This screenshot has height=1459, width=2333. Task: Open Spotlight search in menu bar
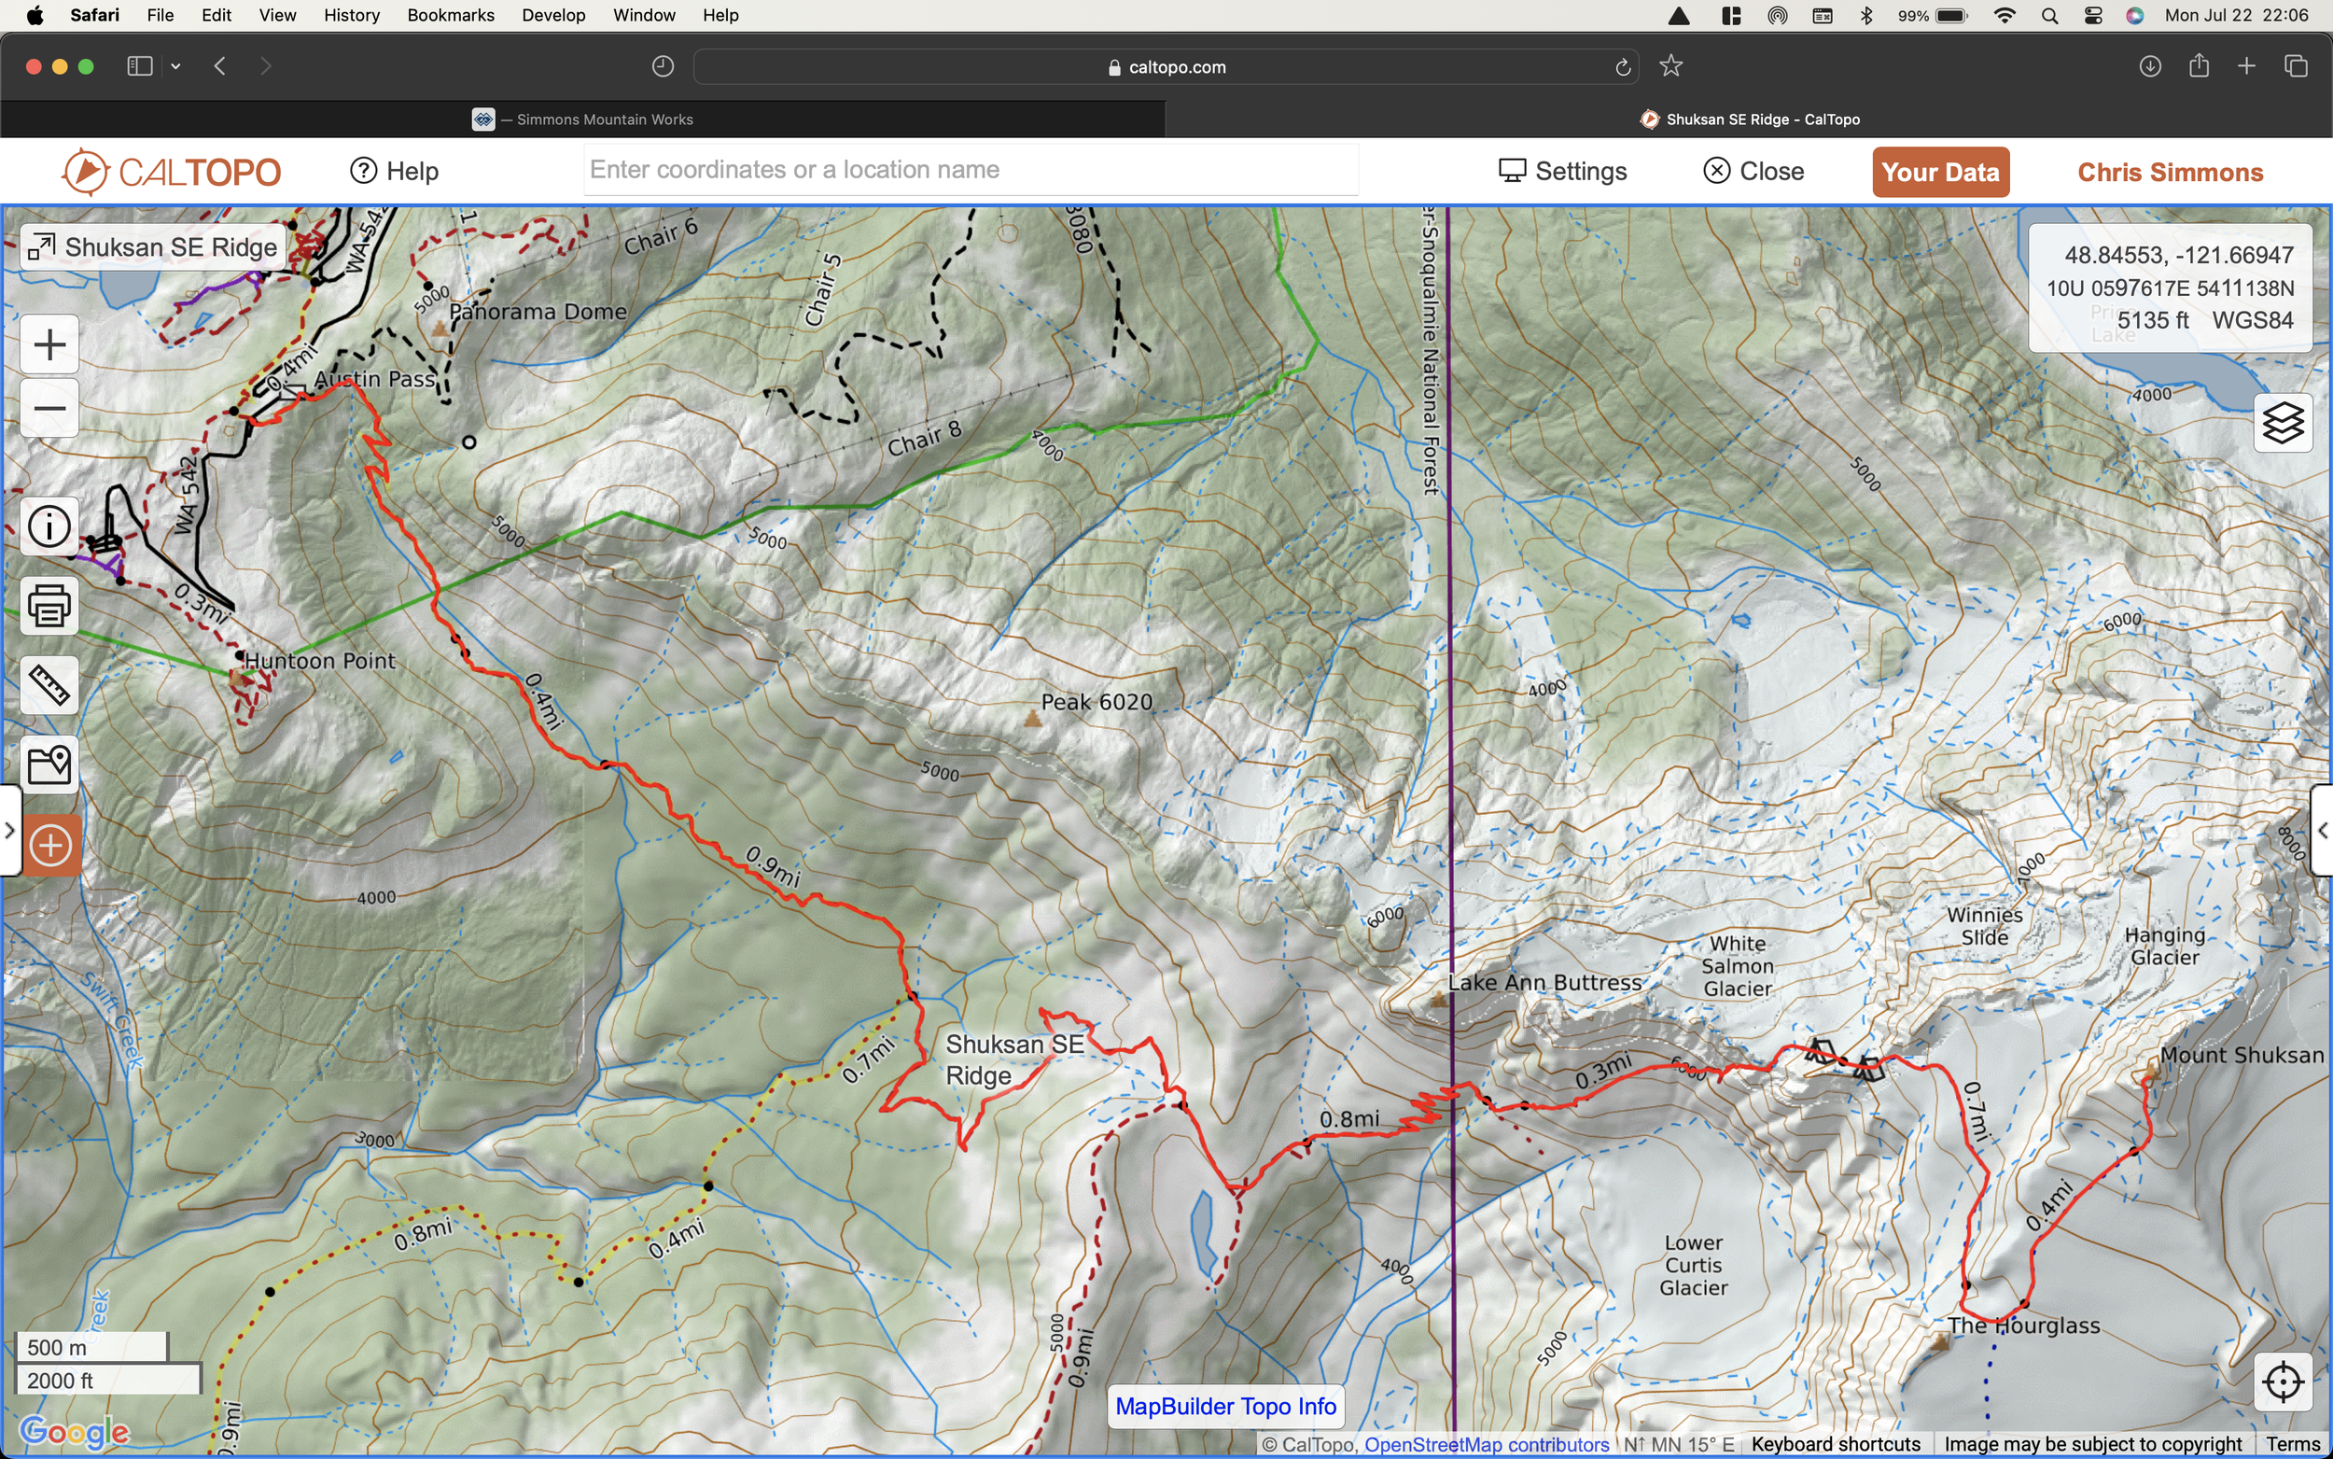pyautogui.click(x=2049, y=16)
